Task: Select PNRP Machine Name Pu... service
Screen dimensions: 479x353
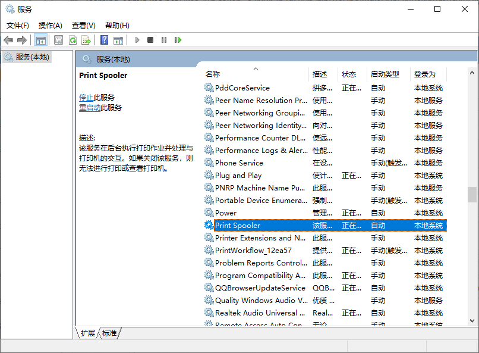Action: (260, 188)
